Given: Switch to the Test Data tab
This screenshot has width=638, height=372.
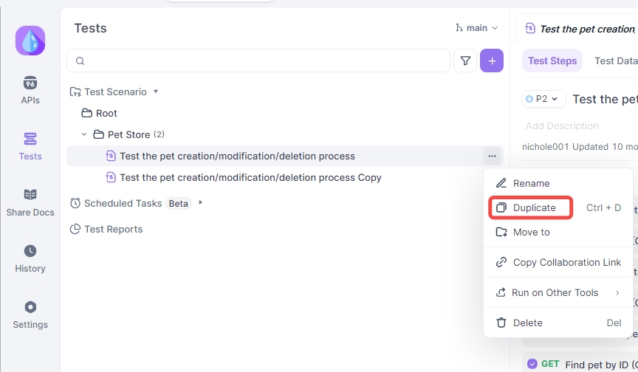Looking at the screenshot, I should [x=615, y=61].
